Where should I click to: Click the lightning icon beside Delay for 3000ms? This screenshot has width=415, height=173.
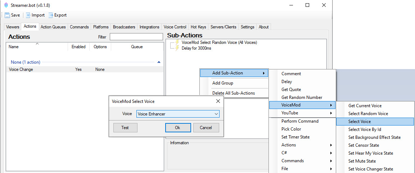177,48
